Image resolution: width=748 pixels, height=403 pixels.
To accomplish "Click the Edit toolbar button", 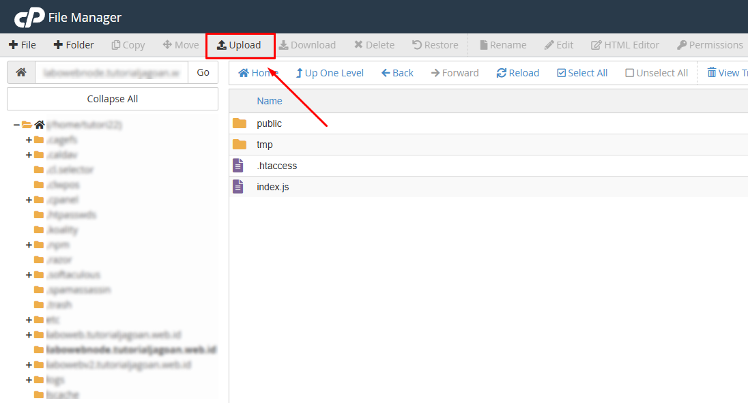I will (559, 45).
